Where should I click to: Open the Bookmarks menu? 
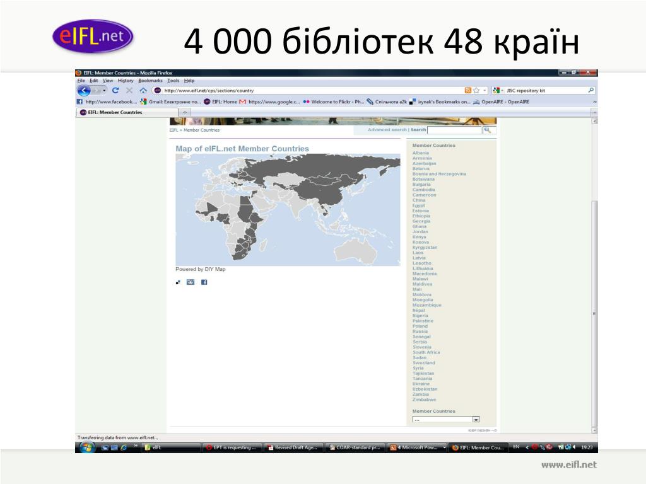[150, 81]
